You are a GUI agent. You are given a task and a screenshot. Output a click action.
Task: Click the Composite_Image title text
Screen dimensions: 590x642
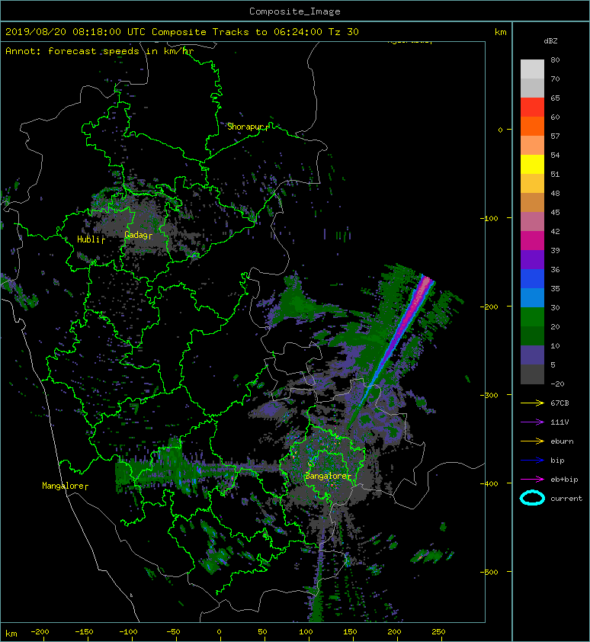[295, 11]
